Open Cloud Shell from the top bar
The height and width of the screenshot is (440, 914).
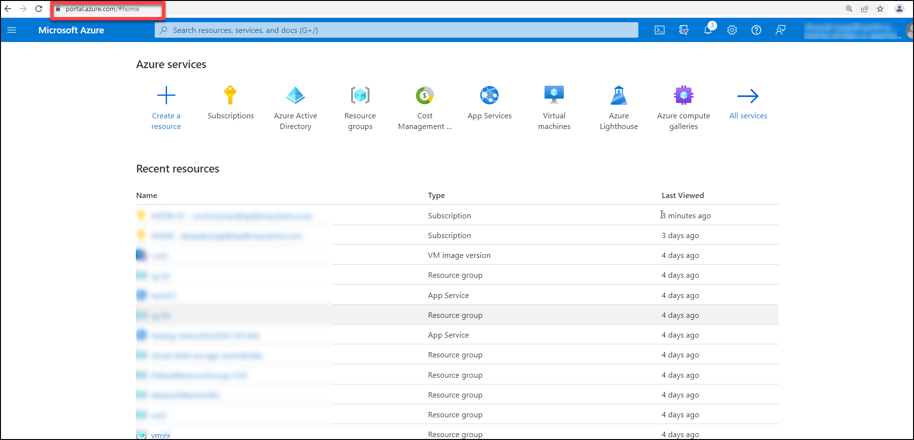pos(660,30)
